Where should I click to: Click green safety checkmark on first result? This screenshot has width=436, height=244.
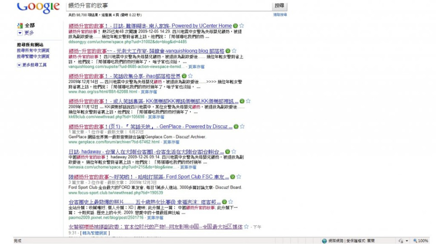pyautogui.click(x=235, y=26)
